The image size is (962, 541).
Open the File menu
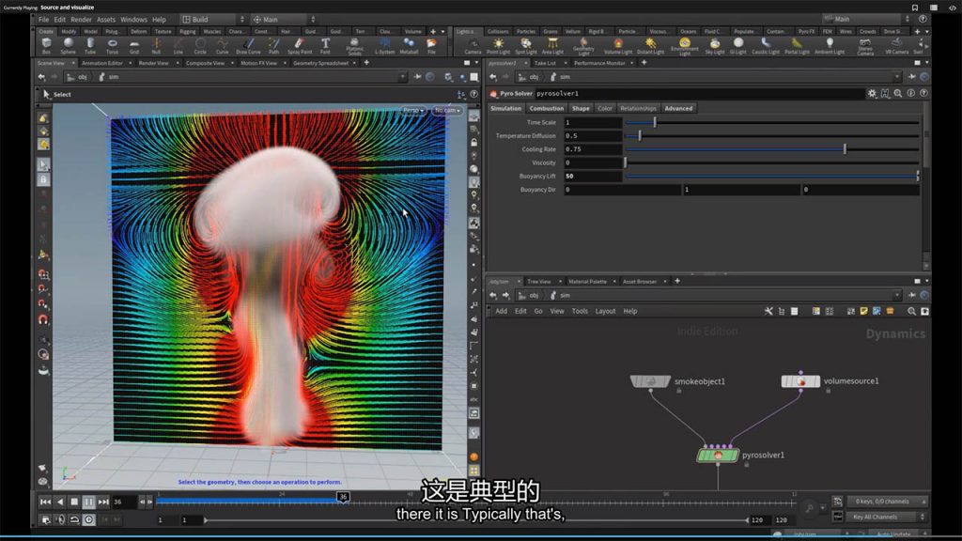tap(43, 20)
